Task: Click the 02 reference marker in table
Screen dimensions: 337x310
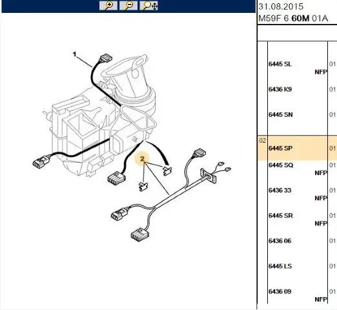Action: click(262, 141)
